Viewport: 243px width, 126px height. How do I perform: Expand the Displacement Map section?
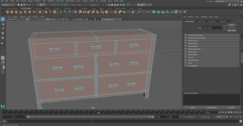[212, 49]
